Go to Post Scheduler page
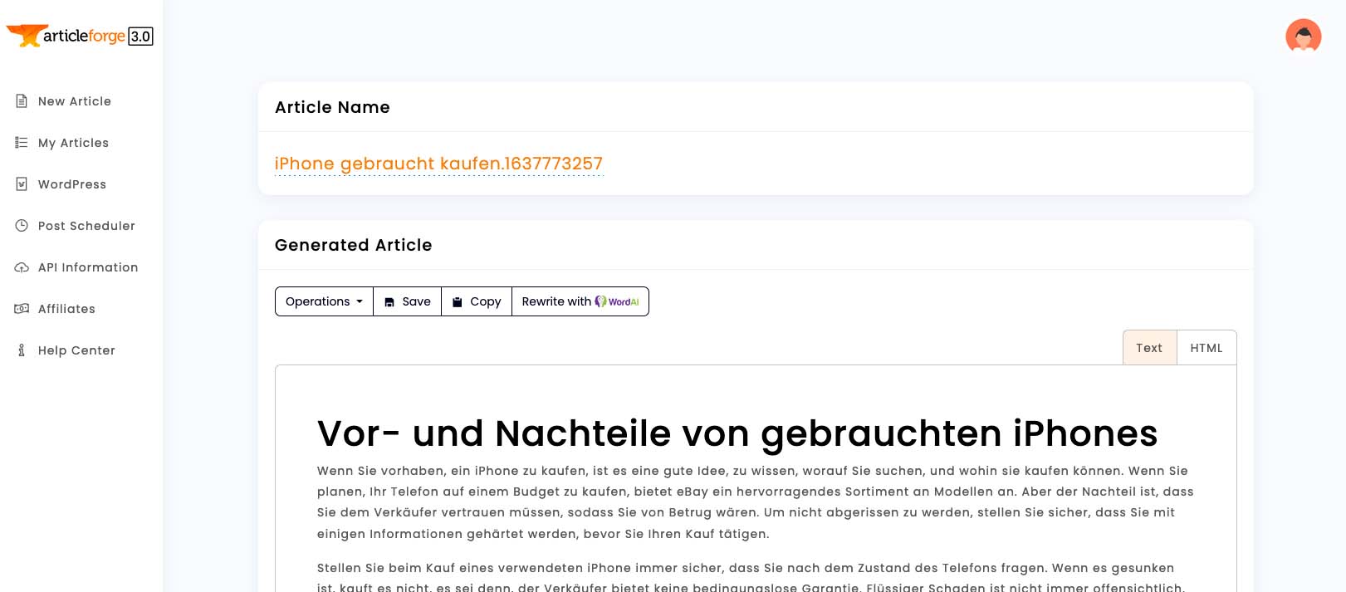The height and width of the screenshot is (592, 1346). (86, 226)
